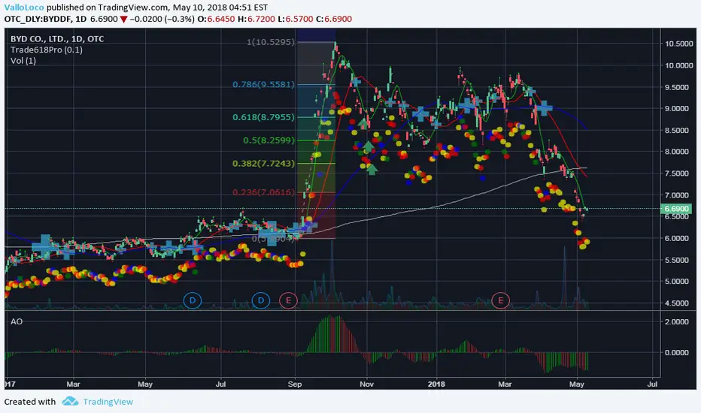Click the Nov date axis label
The image size is (701, 413).
coord(366,384)
